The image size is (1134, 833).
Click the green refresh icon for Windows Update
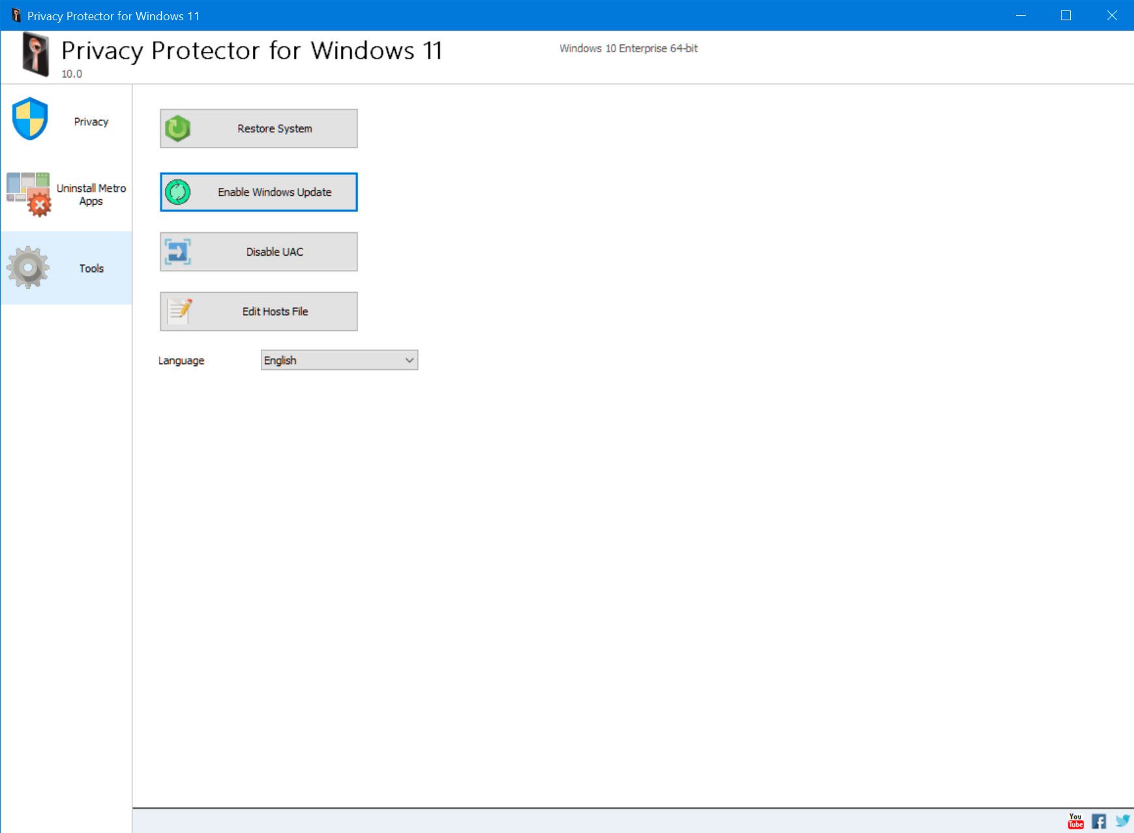tap(177, 192)
